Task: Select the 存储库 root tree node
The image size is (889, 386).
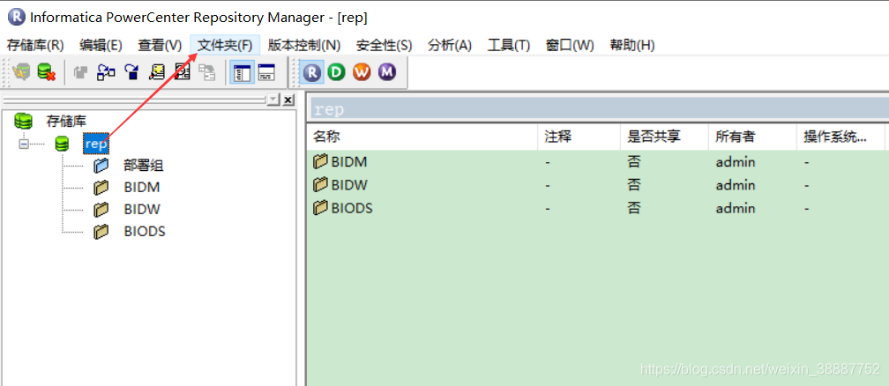Action: coord(66,121)
